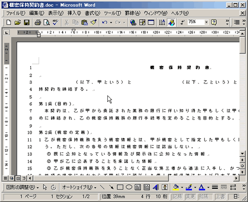Expand the Undo history dropdown arrow
This screenshot has height=202, width=248.
111,22
